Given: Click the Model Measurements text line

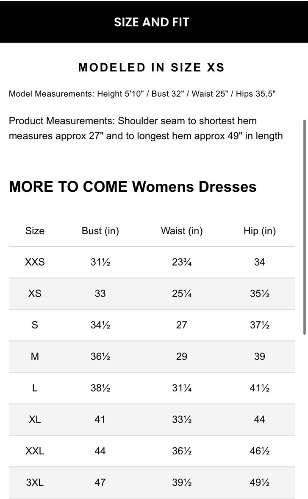Looking at the screenshot, I should (x=142, y=94).
